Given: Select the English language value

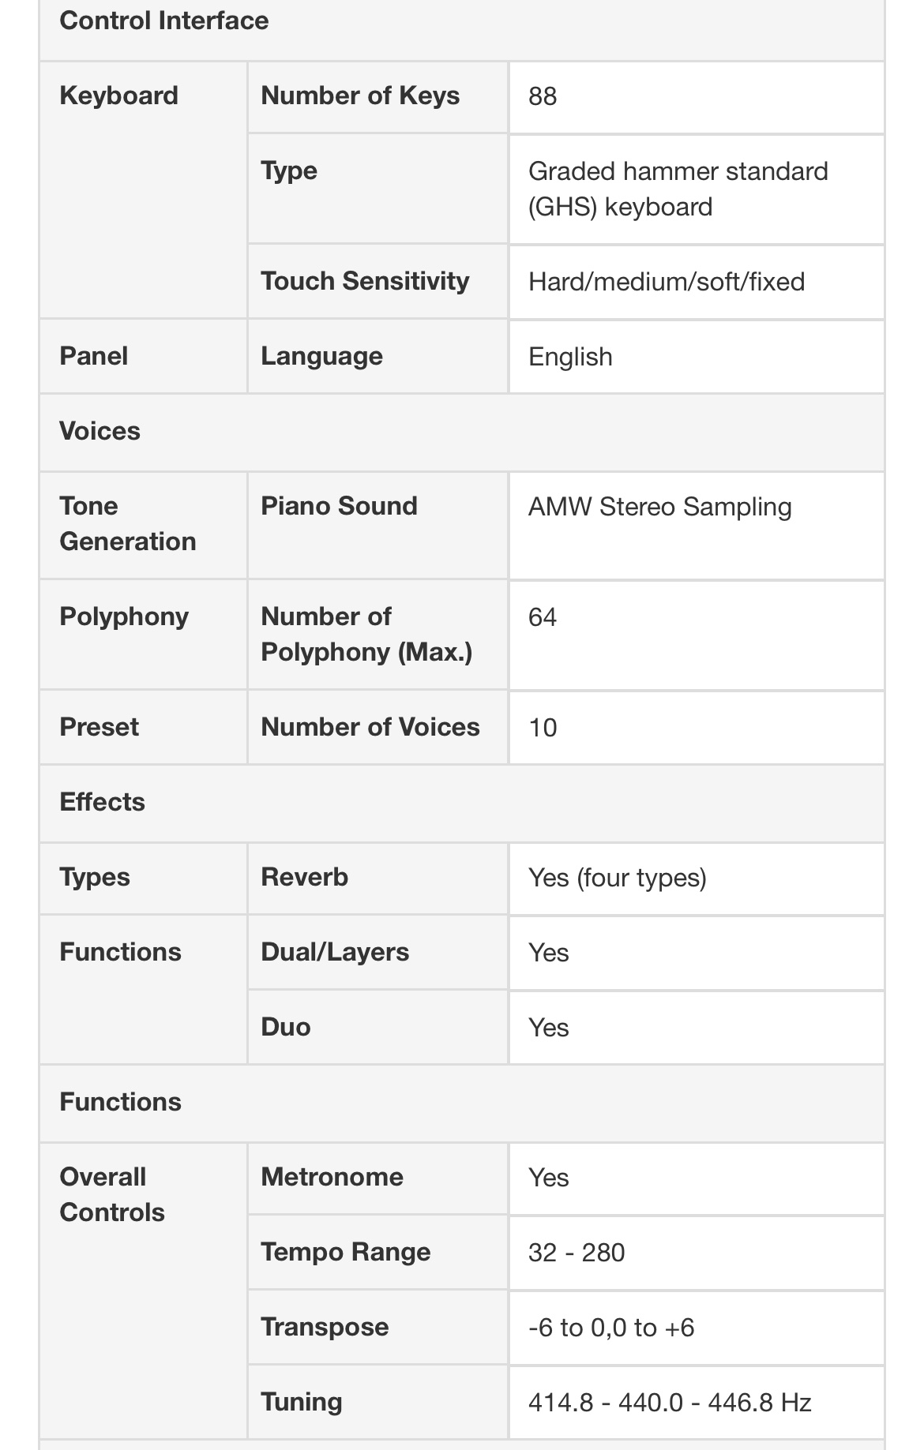Looking at the screenshot, I should click(570, 357).
